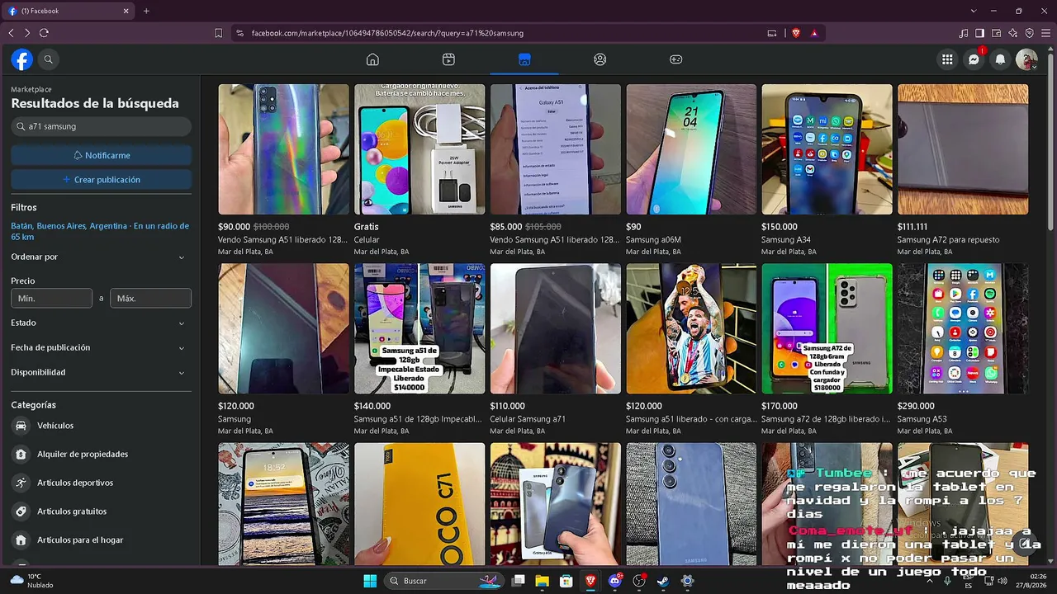This screenshot has width=1057, height=594.
Task: Expand the Ordenar por filter
Action: [101, 257]
